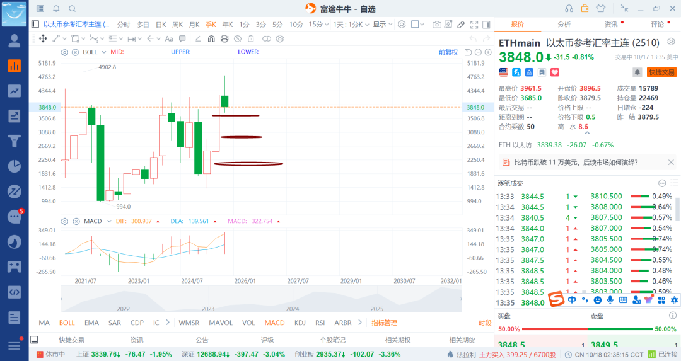Switch to 周K weekly chart

[178, 25]
